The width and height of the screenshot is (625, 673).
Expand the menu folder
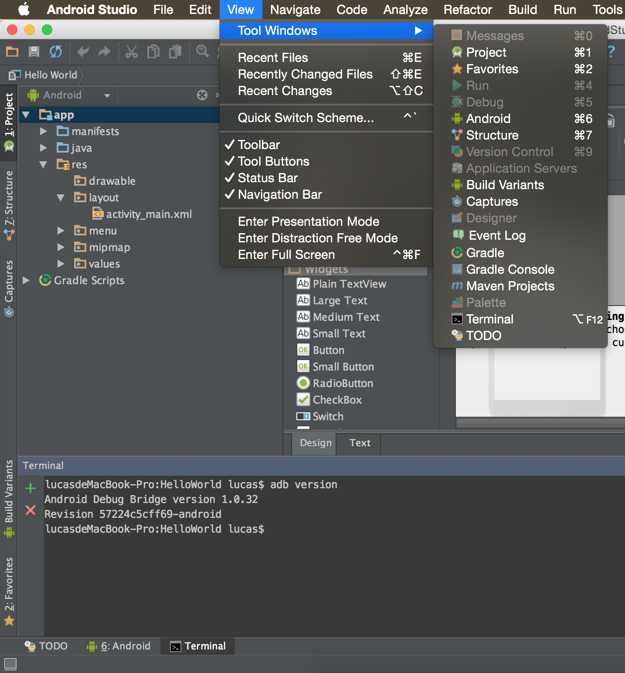click(x=61, y=231)
